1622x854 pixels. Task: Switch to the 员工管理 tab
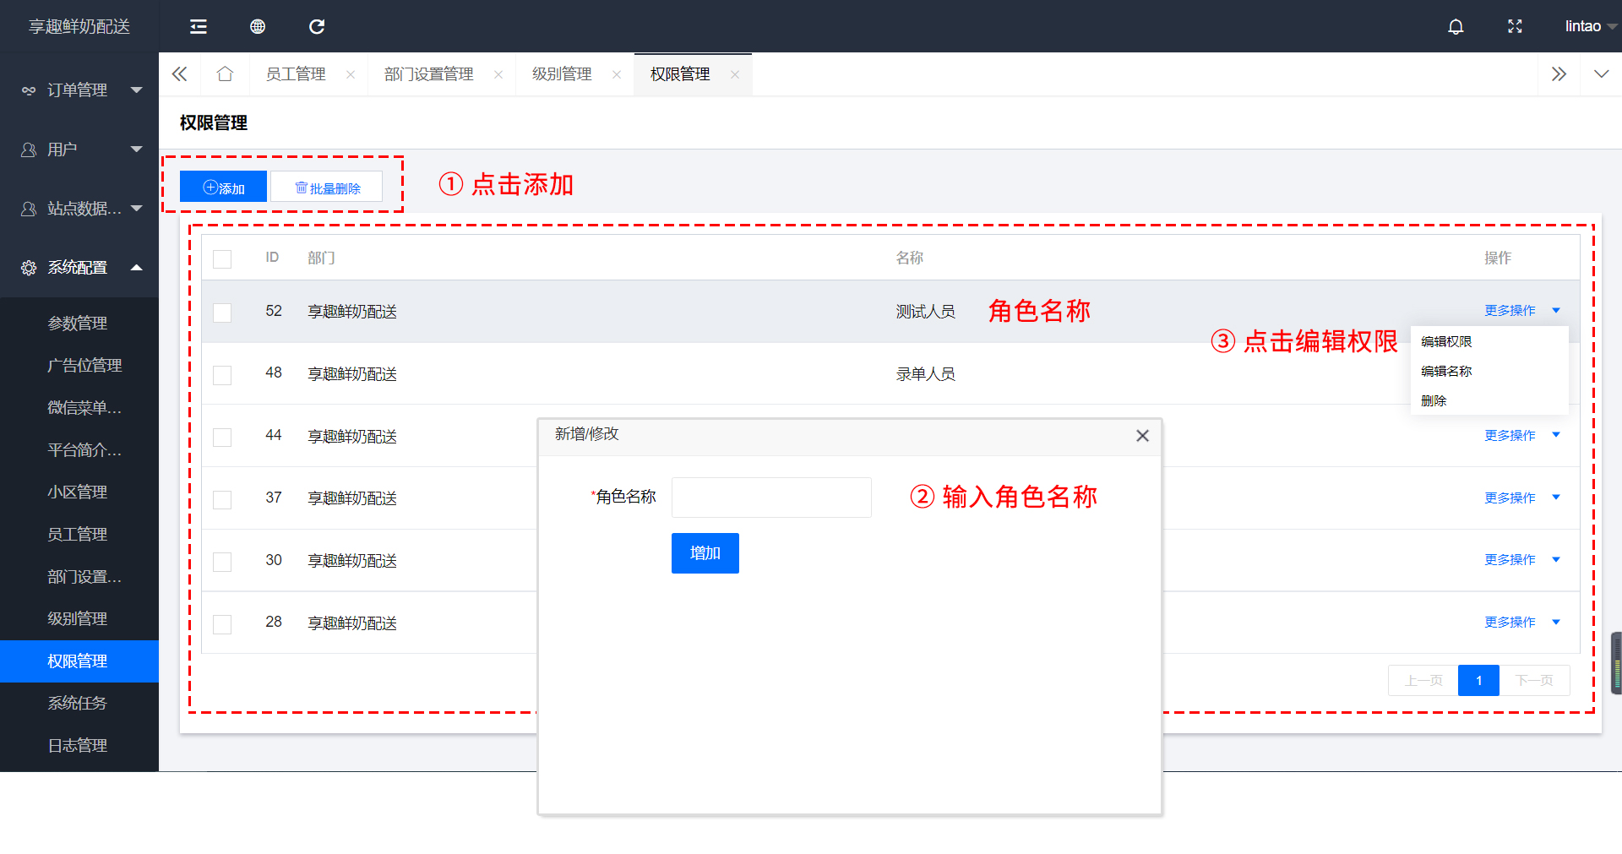296,74
